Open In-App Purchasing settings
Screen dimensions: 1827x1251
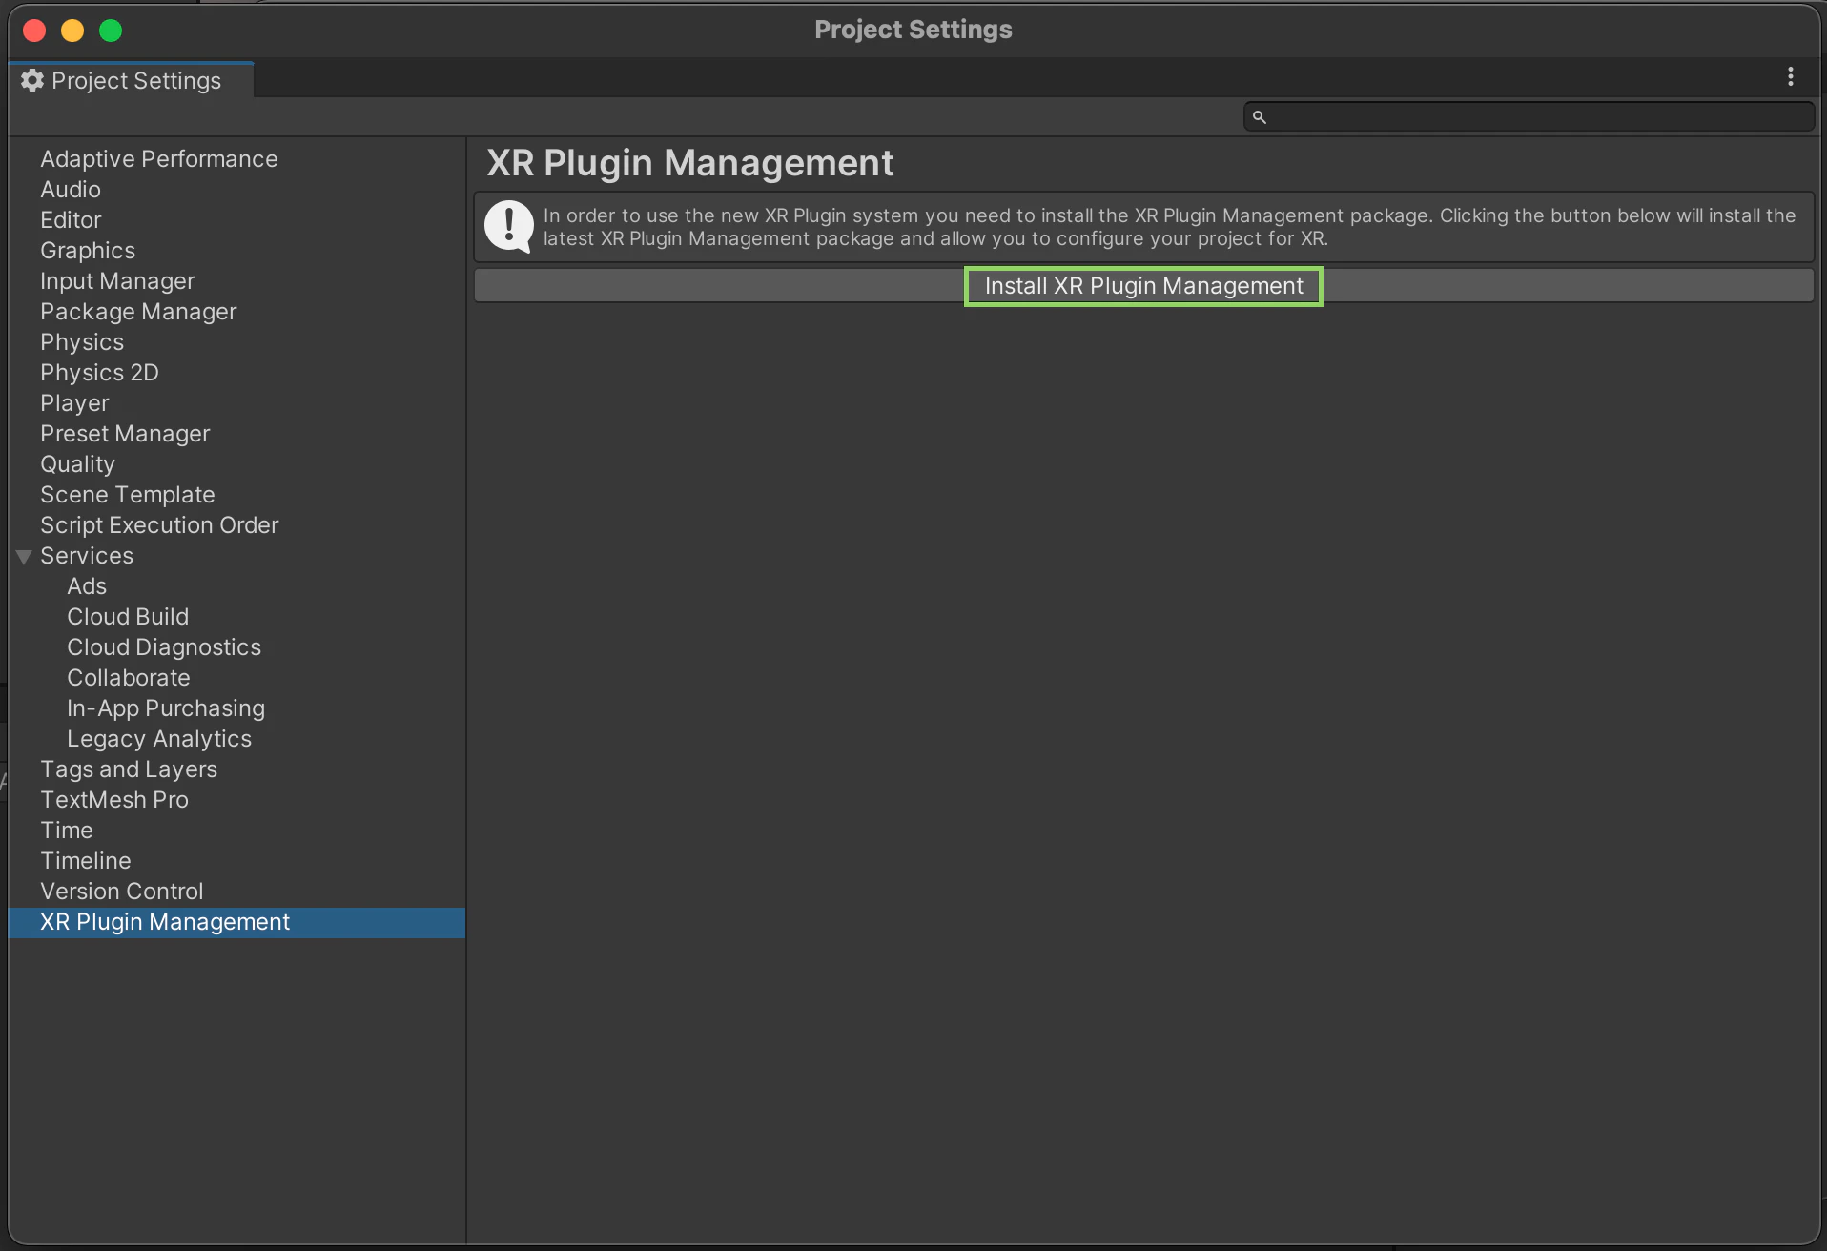[166, 708]
